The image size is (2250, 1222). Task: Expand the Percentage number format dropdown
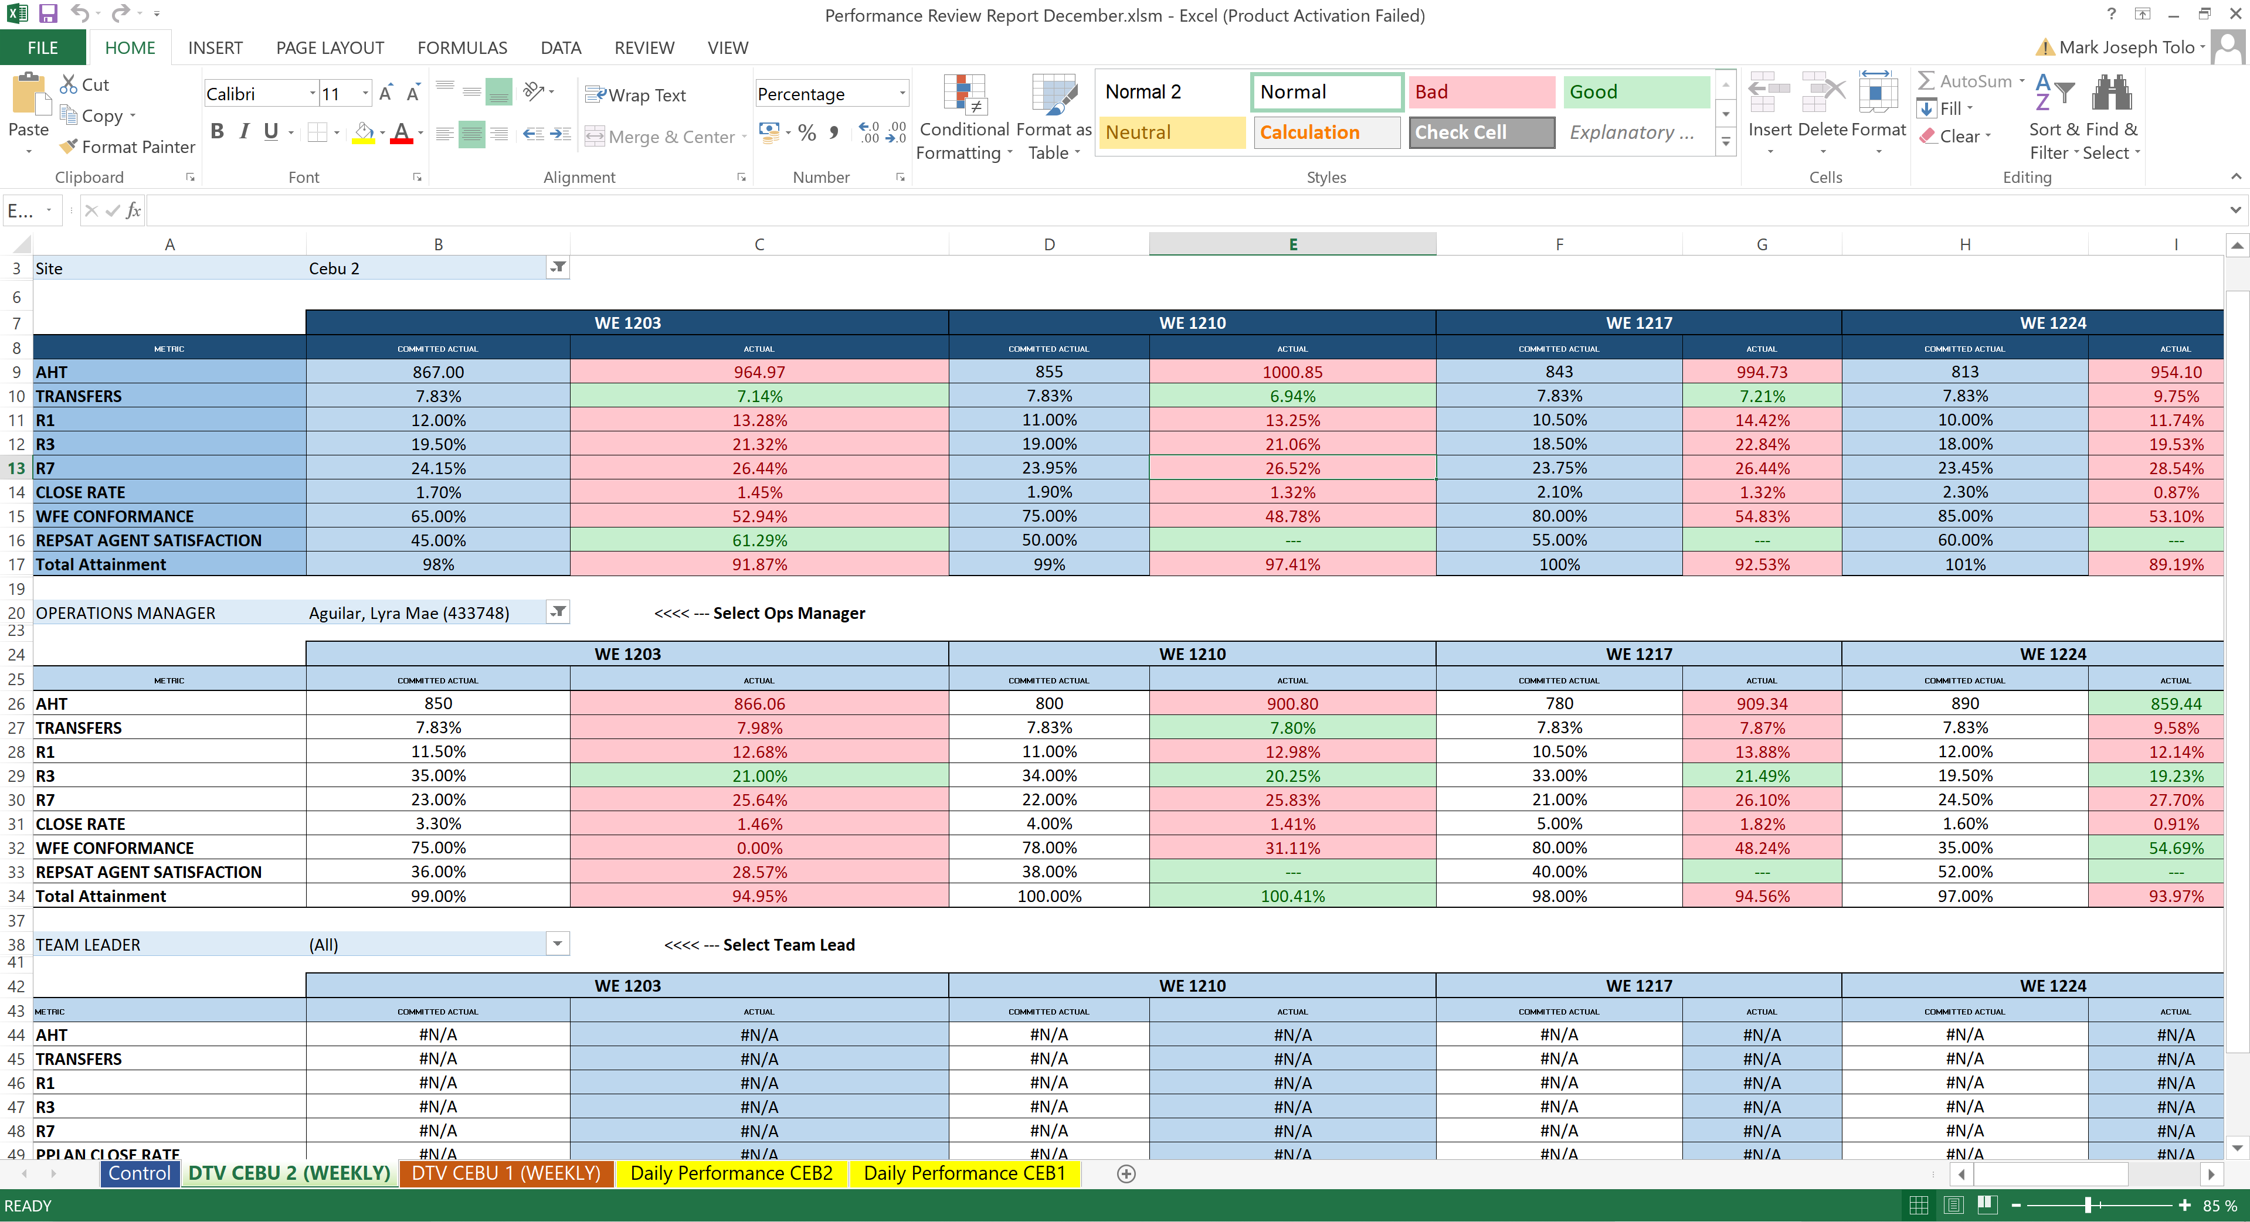click(x=902, y=93)
